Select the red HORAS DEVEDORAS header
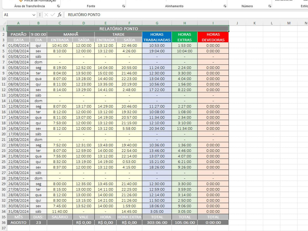 (x=213, y=37)
